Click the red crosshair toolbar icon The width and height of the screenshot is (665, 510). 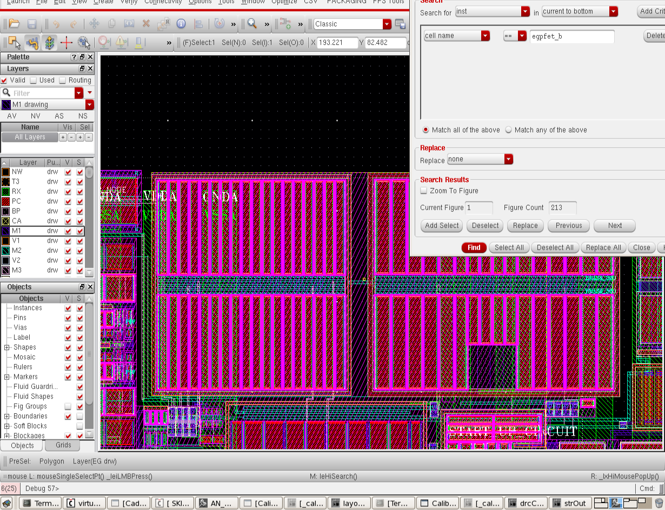[66, 43]
